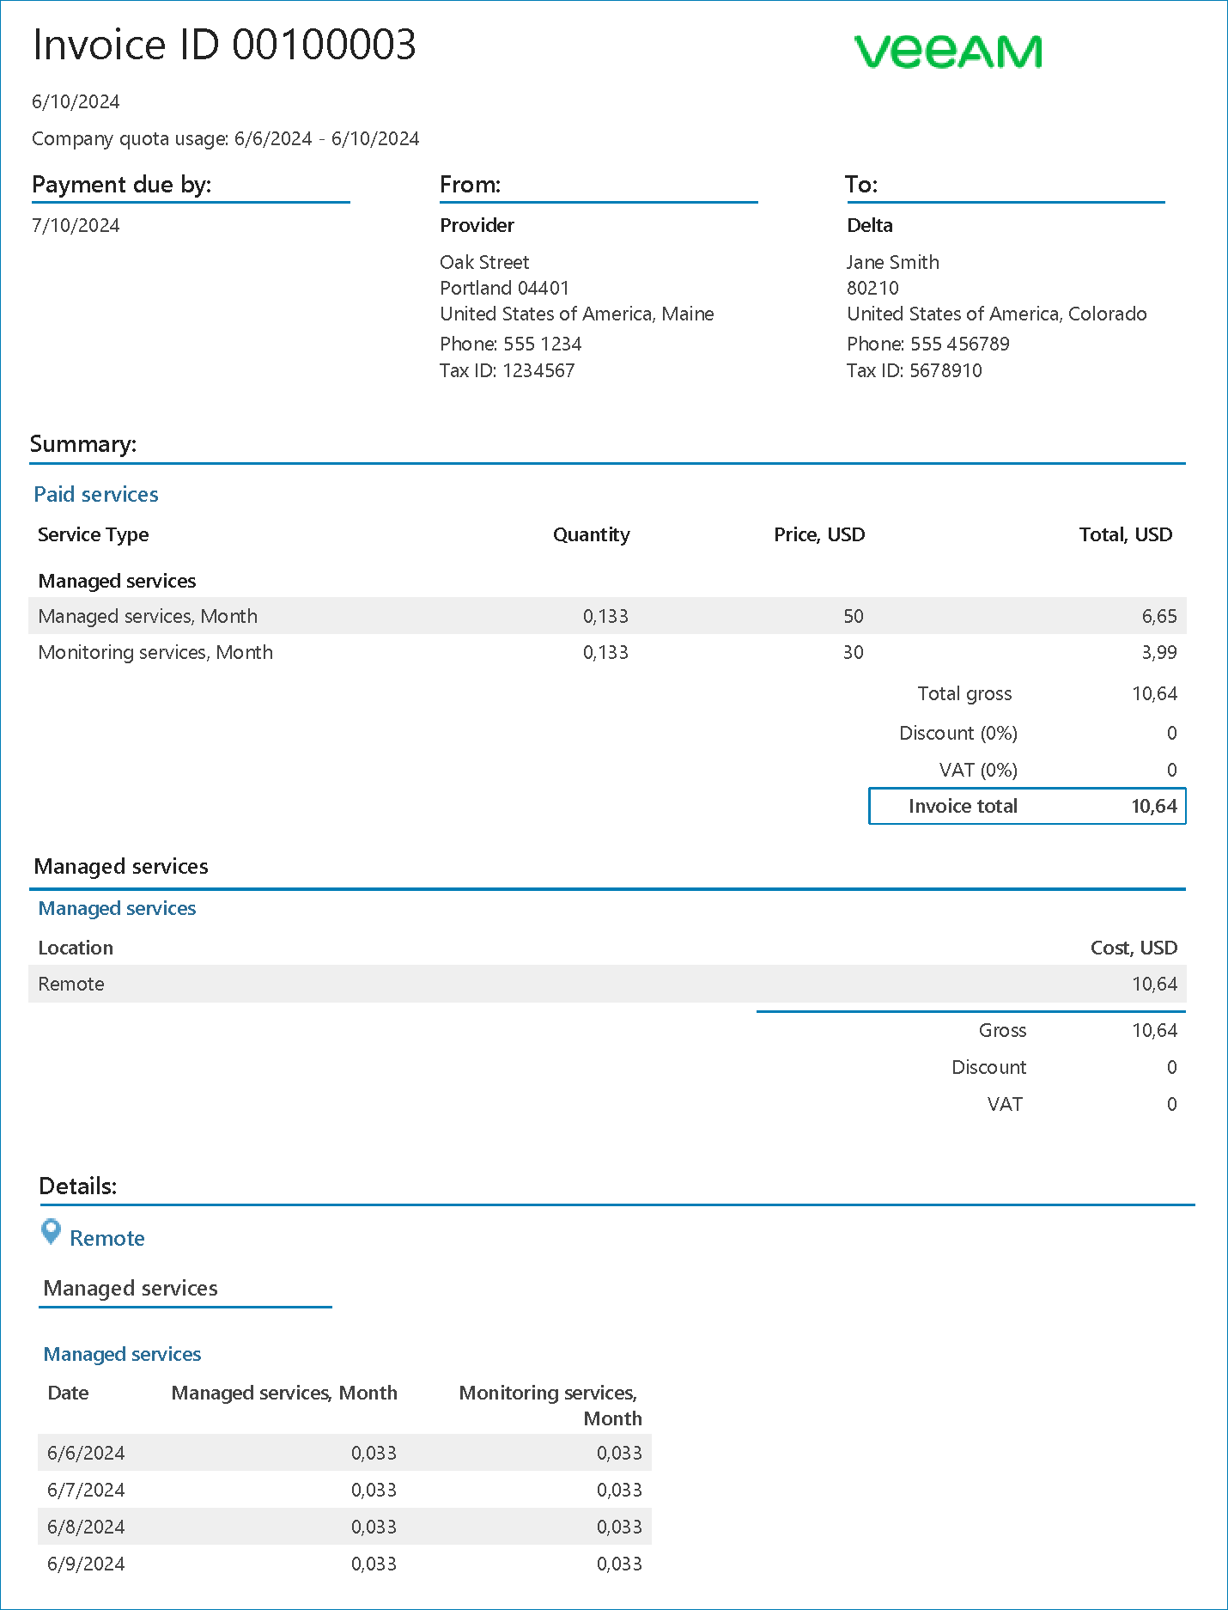The height and width of the screenshot is (1610, 1228).
Task: Click the Remote location link in Details
Action: click(106, 1238)
